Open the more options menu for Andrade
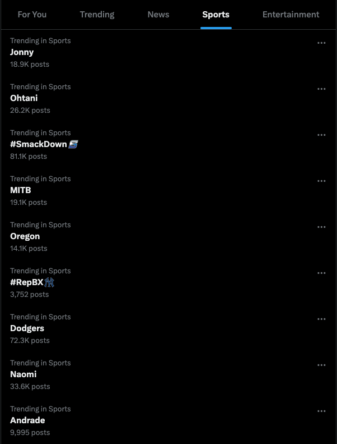The width and height of the screenshot is (337, 444). (321, 411)
